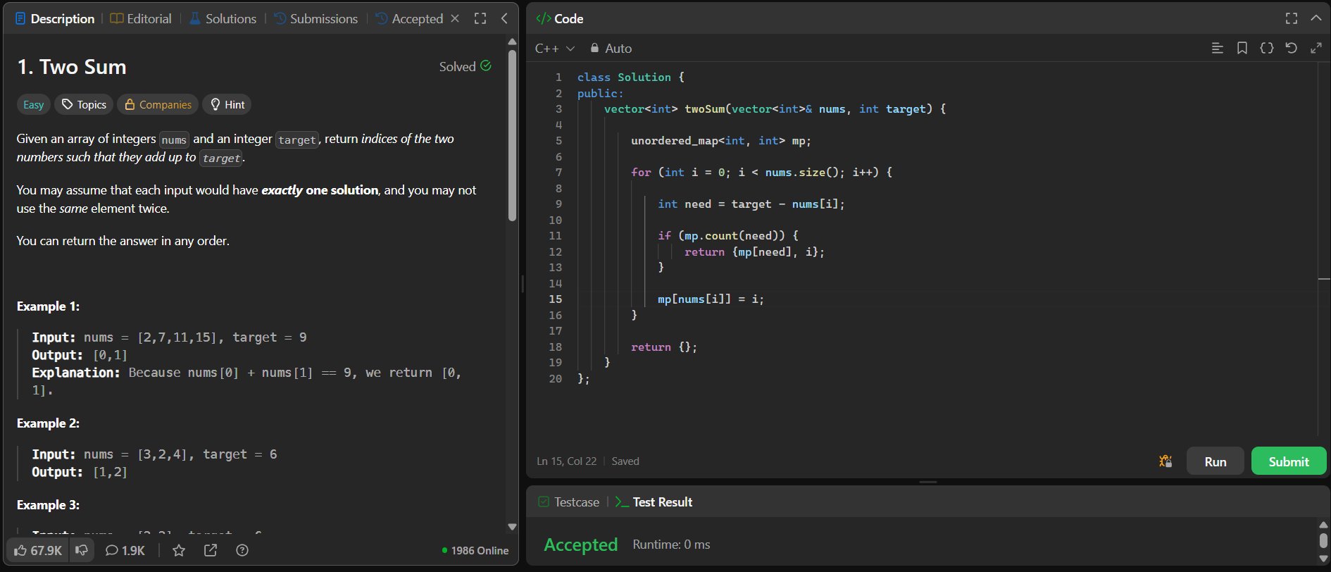Click the format code icon in editor toolbar
The width and height of the screenshot is (1331, 572).
(x=1217, y=48)
